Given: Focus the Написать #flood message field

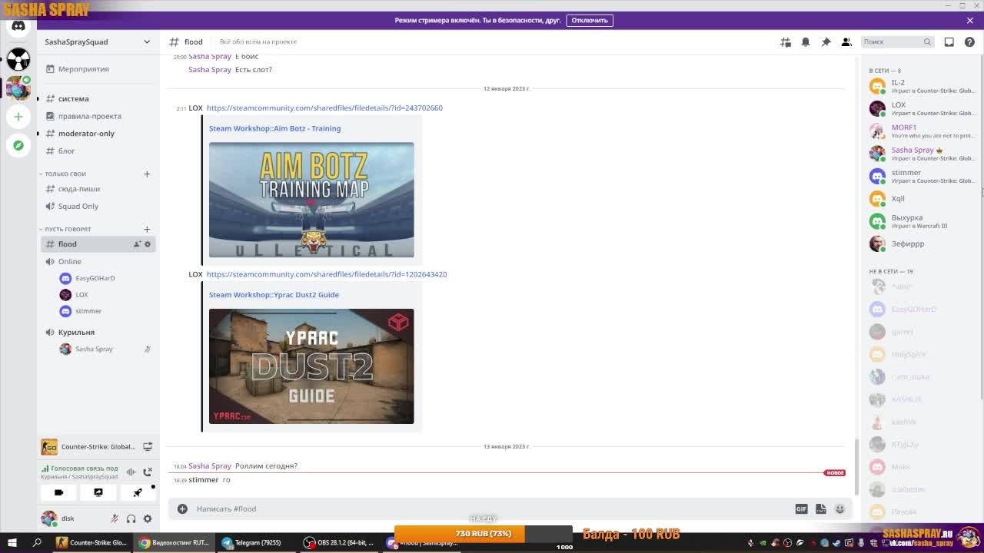Looking at the screenshot, I should pos(492,508).
